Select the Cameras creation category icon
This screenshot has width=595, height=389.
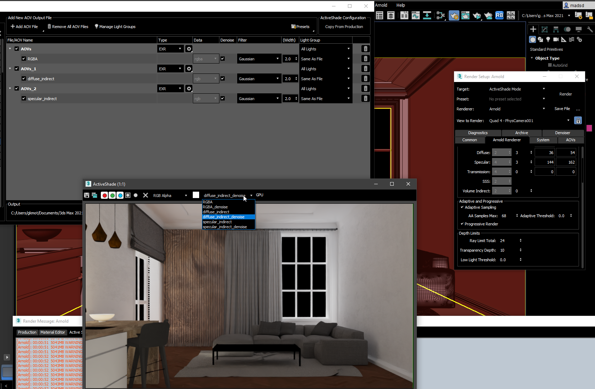(556, 39)
